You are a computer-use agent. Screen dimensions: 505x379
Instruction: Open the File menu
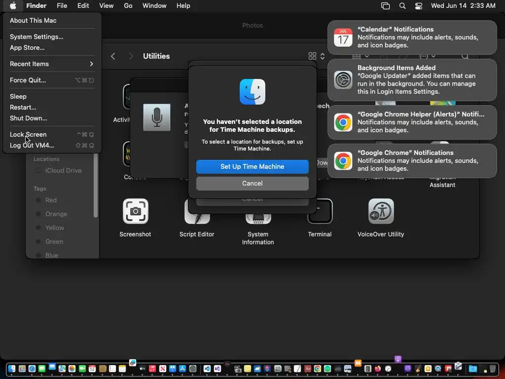[62, 6]
